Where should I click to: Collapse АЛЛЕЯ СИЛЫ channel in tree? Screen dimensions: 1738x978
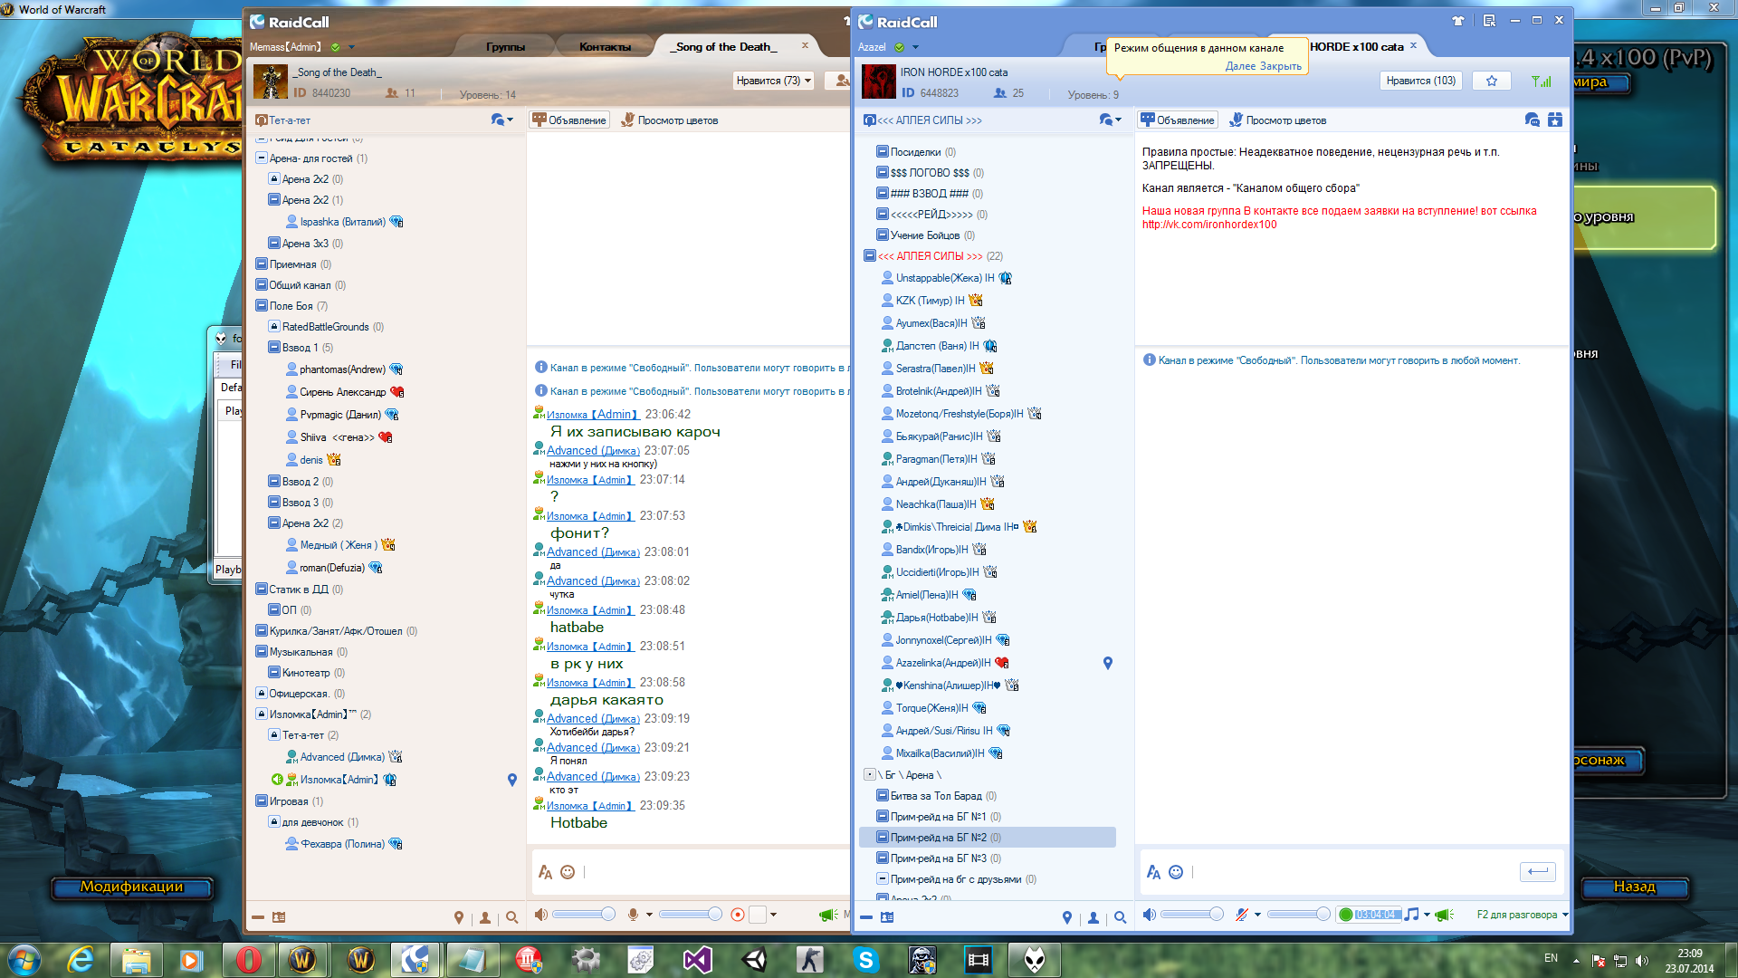(870, 256)
